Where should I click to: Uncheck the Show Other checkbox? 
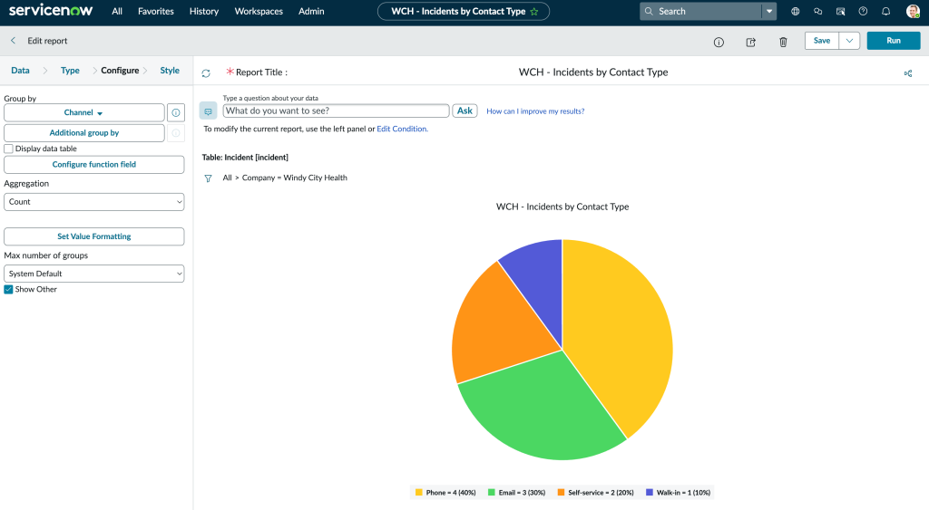point(8,289)
